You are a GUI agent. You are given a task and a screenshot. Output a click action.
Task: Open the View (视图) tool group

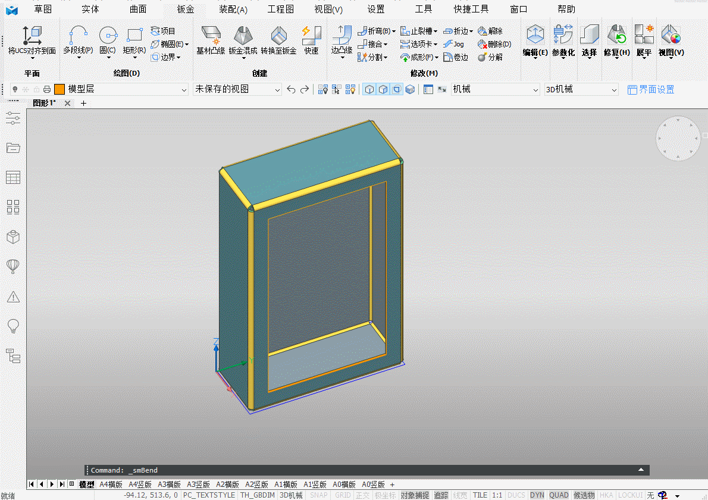point(671,42)
